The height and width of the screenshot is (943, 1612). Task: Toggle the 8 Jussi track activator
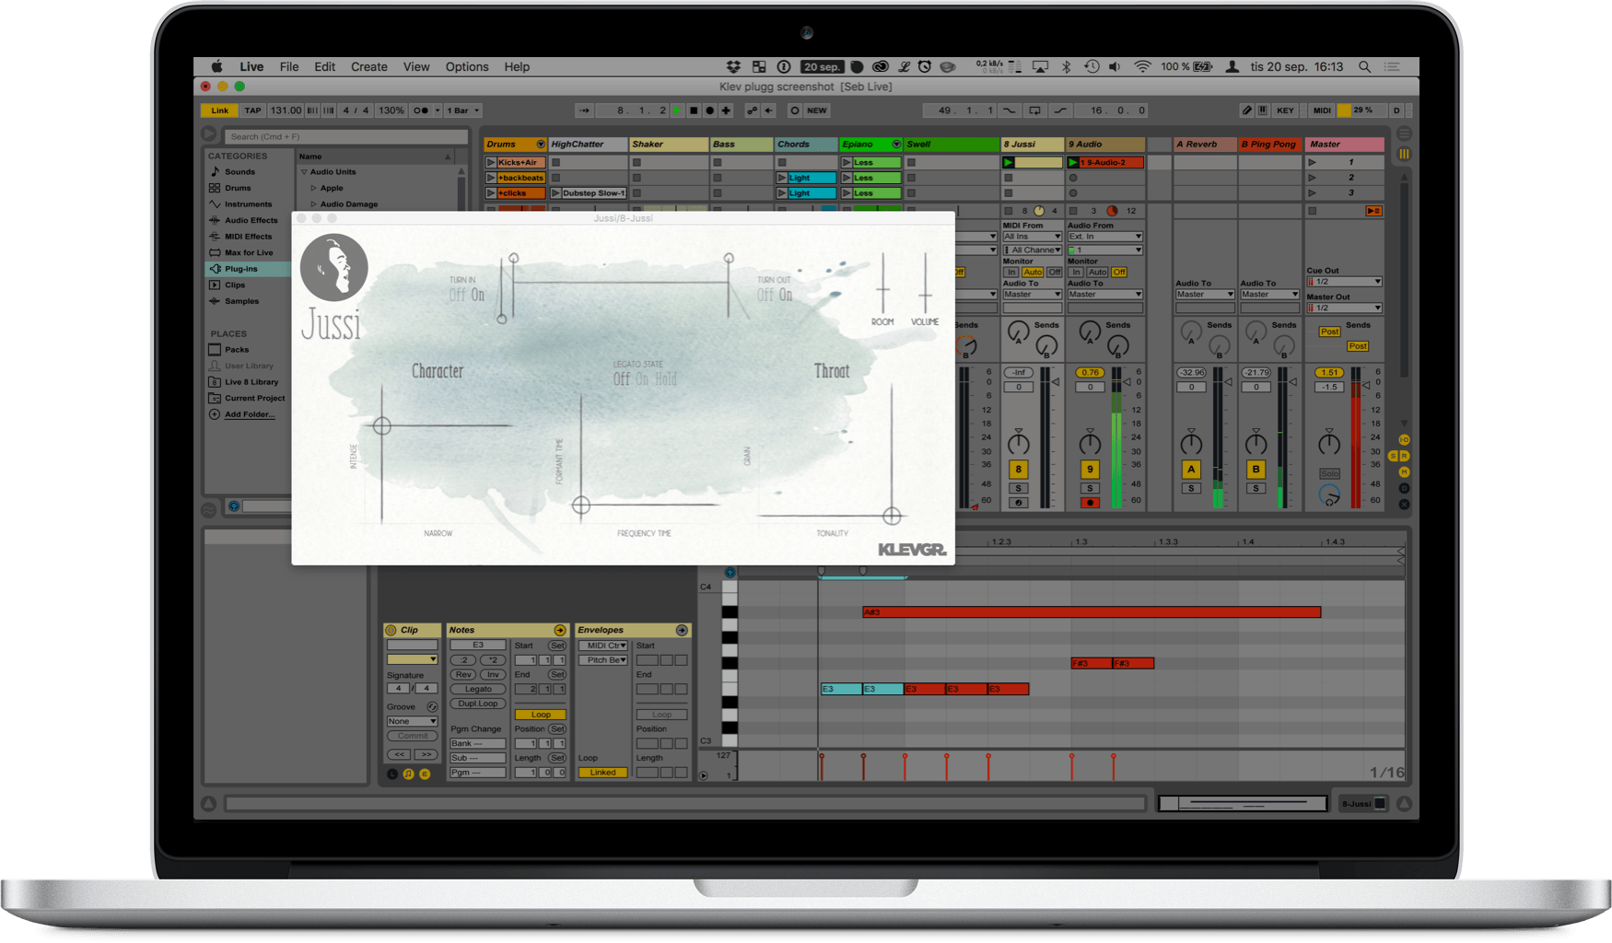click(x=1018, y=470)
